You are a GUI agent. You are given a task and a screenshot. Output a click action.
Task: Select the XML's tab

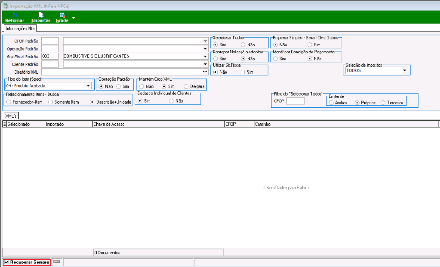(x=11, y=116)
